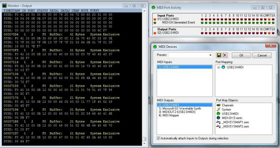This screenshot has height=148, width=280.
Task: Click the 00007116 timestamp row
Action: coord(62,62)
